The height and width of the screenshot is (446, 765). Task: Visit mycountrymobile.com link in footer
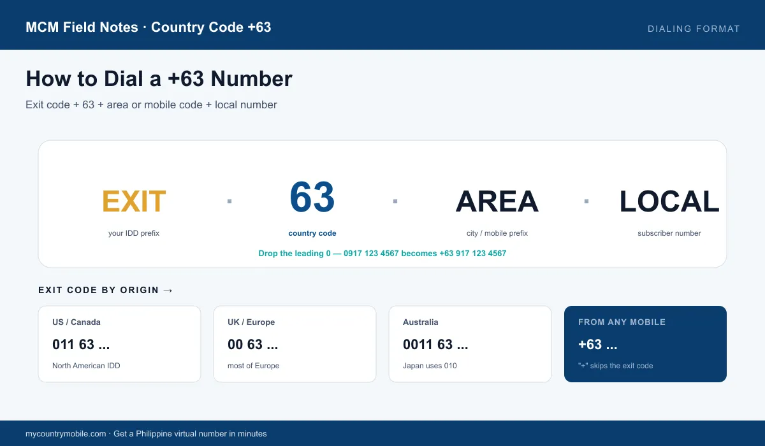(66, 434)
